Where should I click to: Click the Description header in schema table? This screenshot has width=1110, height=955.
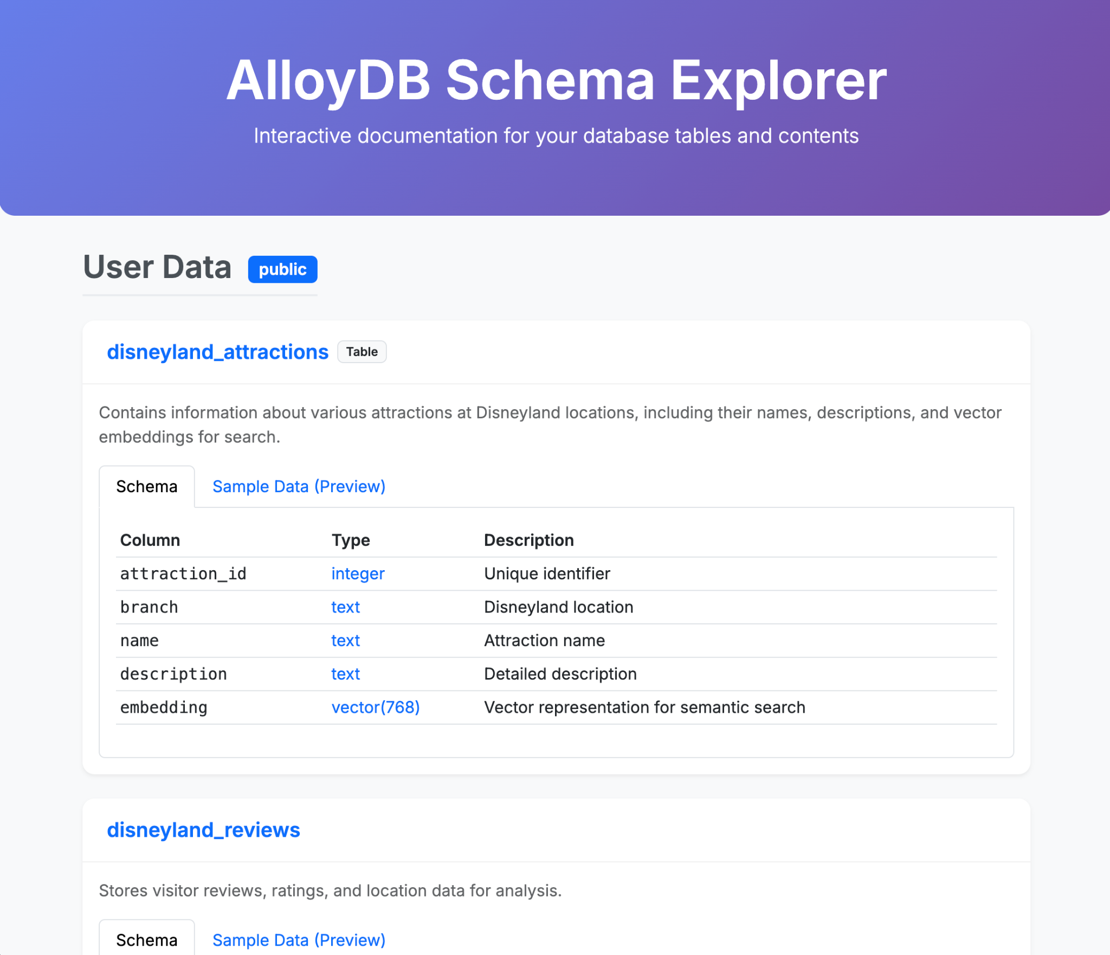528,540
